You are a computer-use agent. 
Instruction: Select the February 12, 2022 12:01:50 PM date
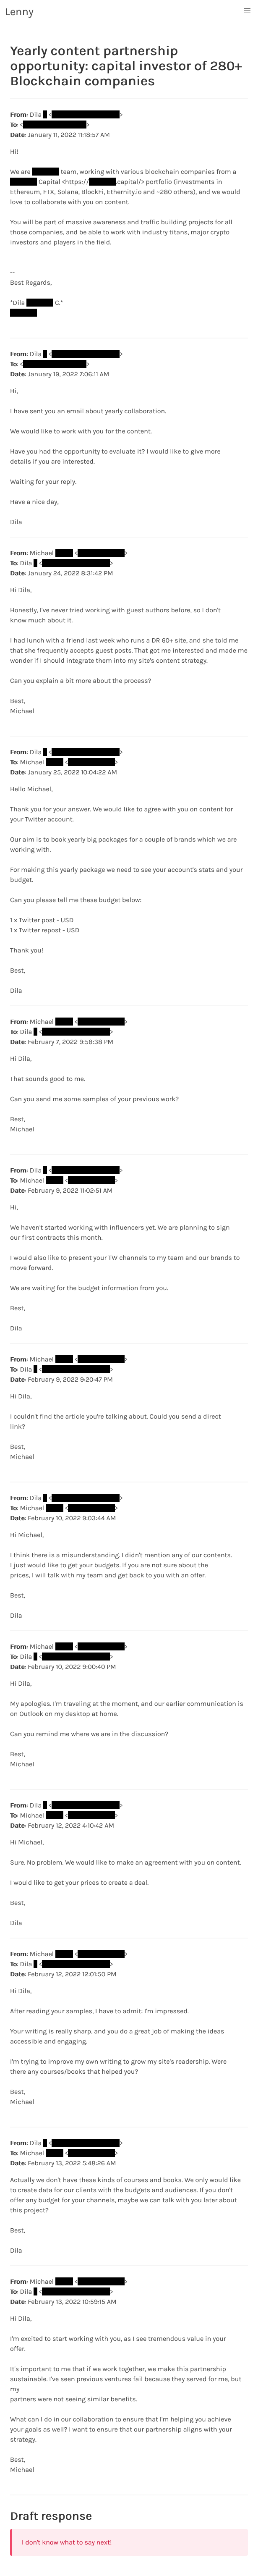pos(70,1974)
